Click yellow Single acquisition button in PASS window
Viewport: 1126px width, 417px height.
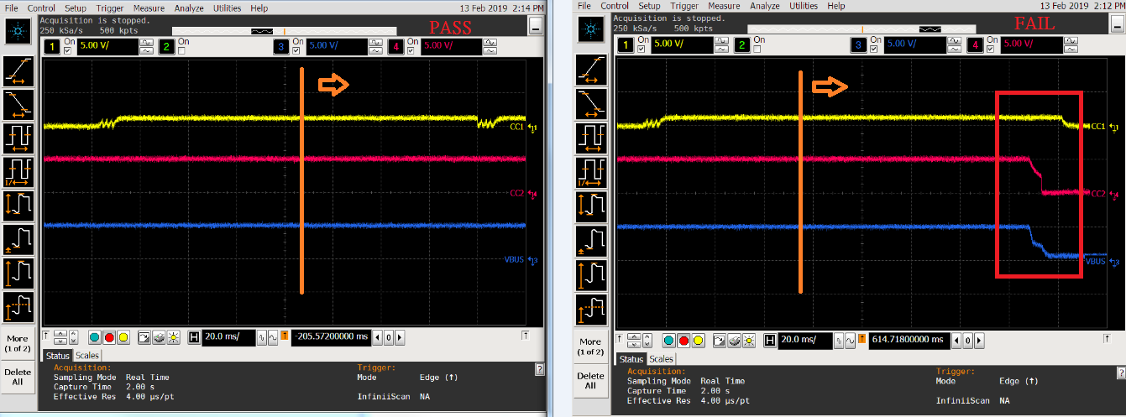click(123, 337)
